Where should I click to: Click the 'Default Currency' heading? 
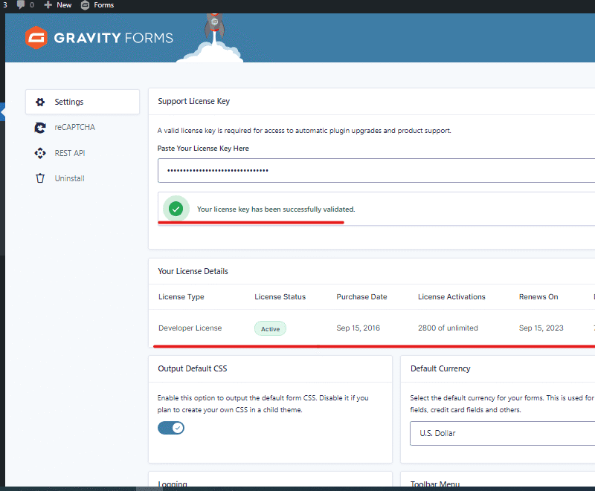tap(440, 368)
